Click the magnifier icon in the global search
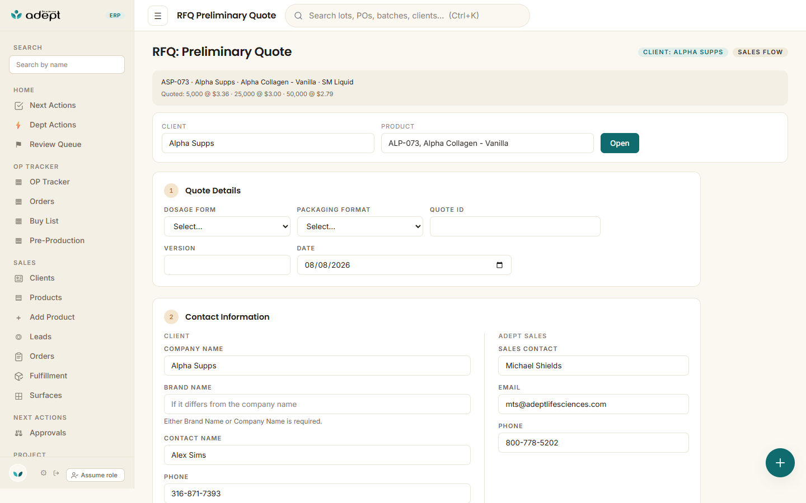 tap(298, 16)
